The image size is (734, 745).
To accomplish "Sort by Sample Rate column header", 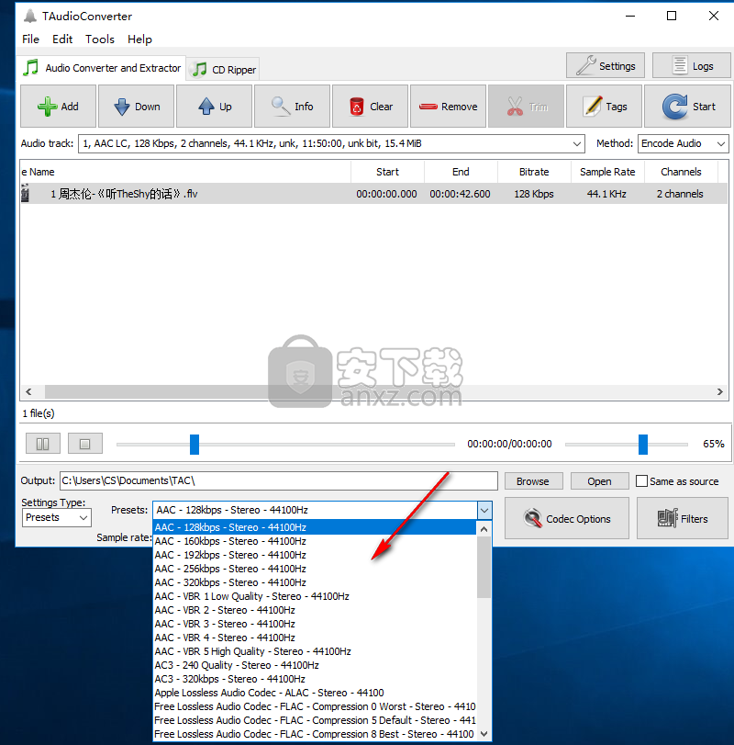I will (607, 172).
